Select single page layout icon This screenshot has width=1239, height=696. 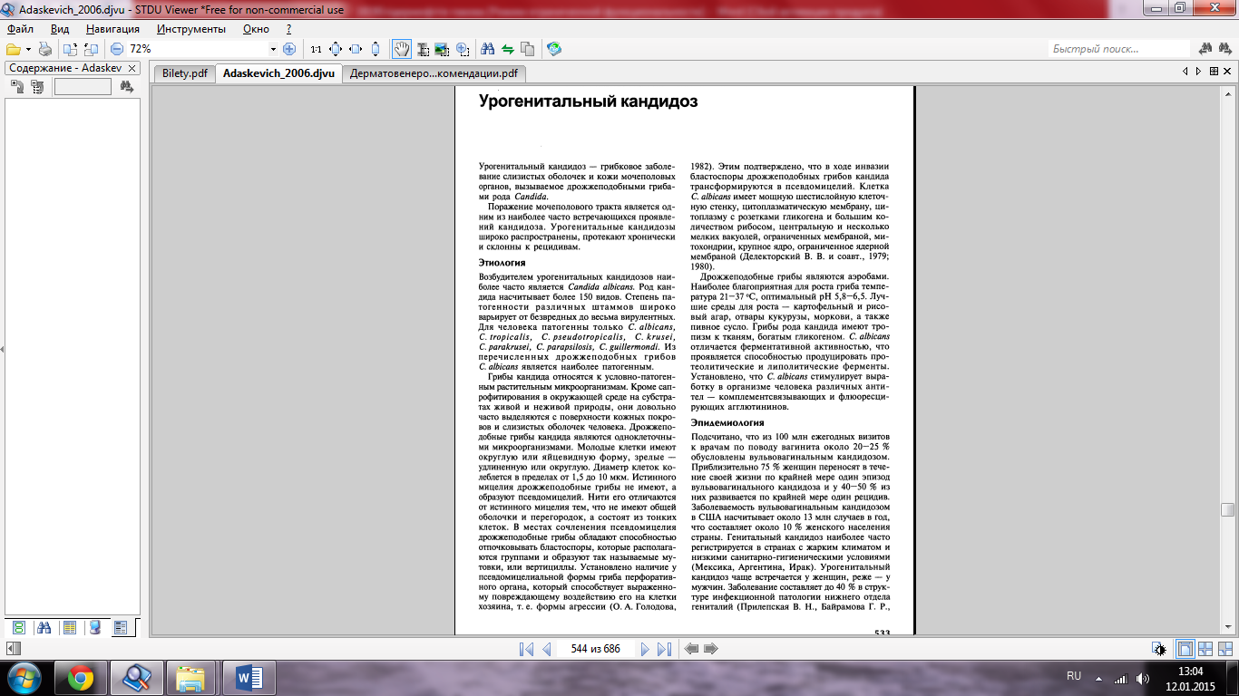click(1185, 649)
